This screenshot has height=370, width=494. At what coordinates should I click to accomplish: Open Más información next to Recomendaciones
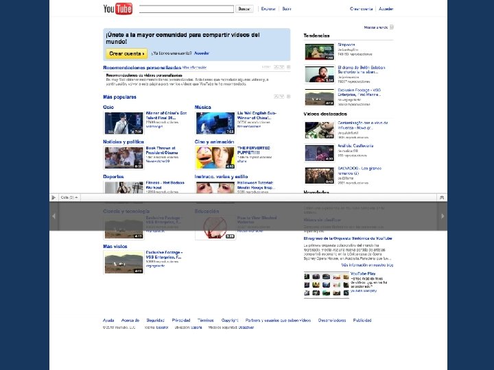click(x=194, y=67)
